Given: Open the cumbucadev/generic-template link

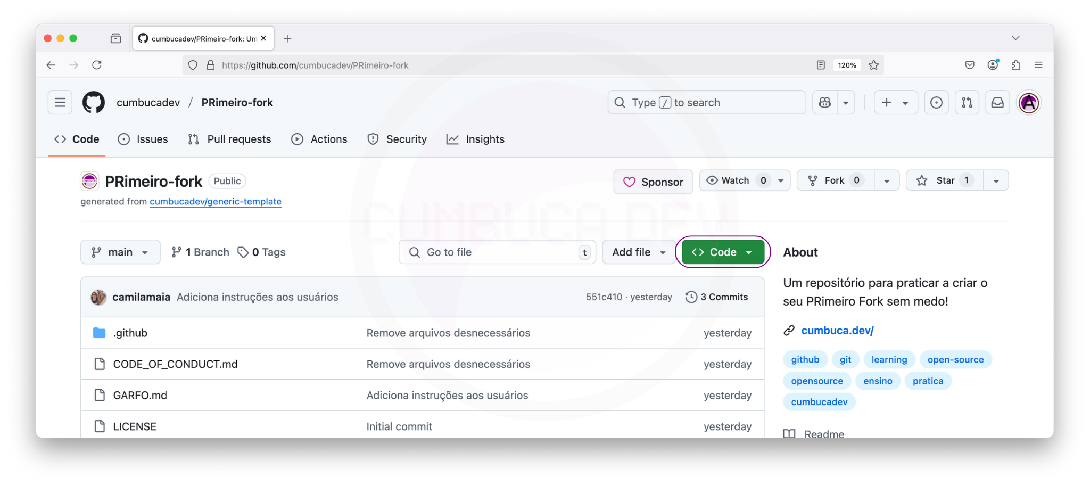Looking at the screenshot, I should 216,201.
